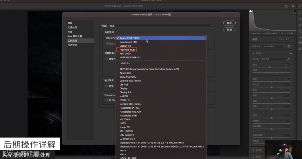Open Camera Raw settings gear icon
Screen dimensions: 302x159
coord(293,6)
